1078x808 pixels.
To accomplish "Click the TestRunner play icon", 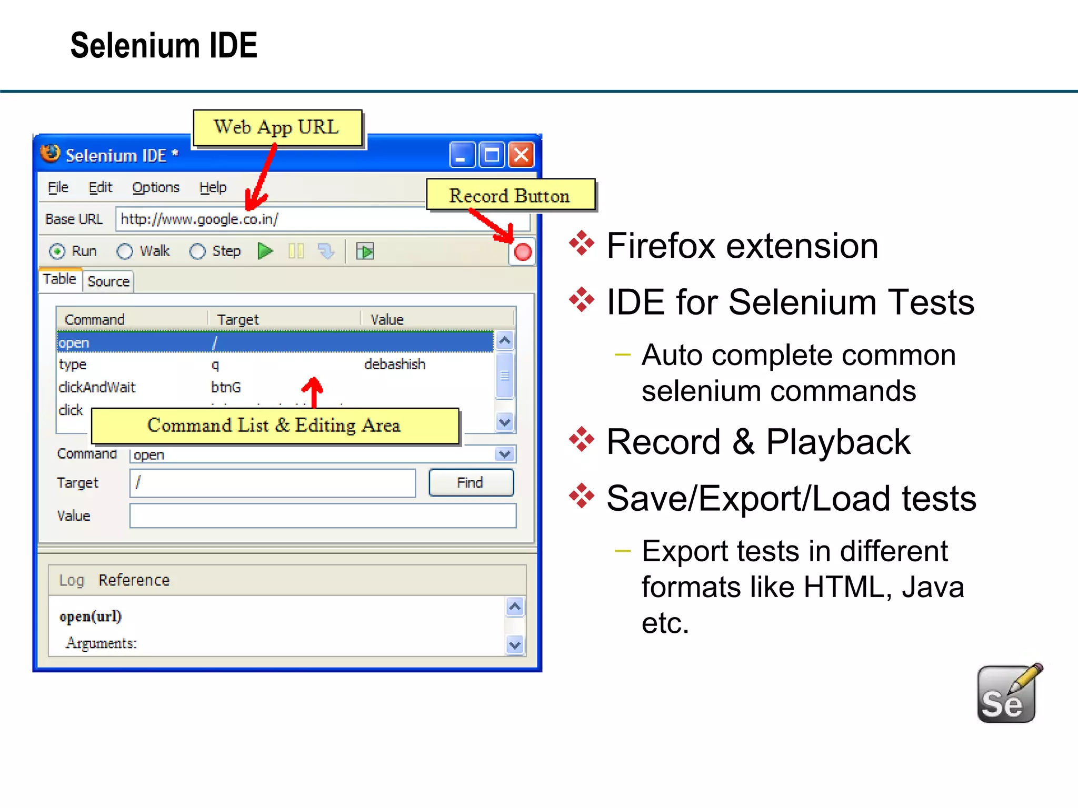I will [x=365, y=251].
